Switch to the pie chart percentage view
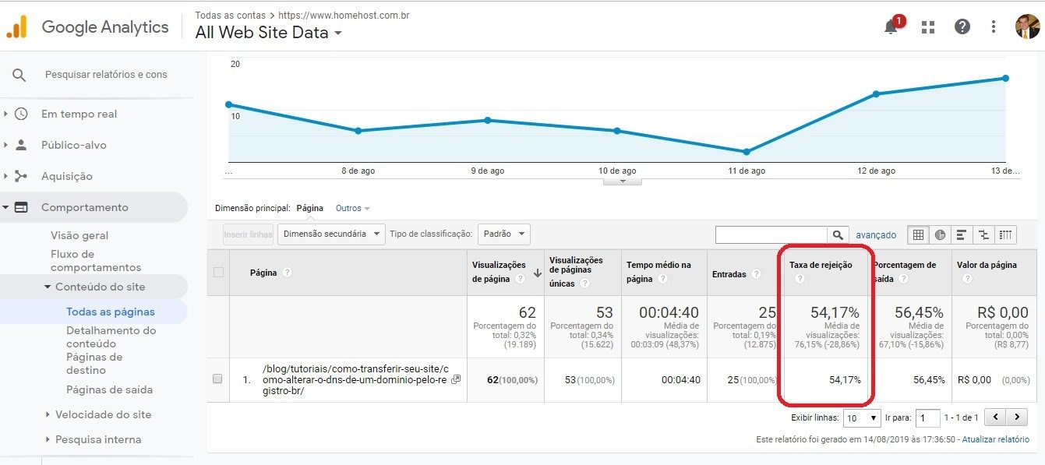Image resolution: width=1045 pixels, height=465 pixels. pos(941,234)
